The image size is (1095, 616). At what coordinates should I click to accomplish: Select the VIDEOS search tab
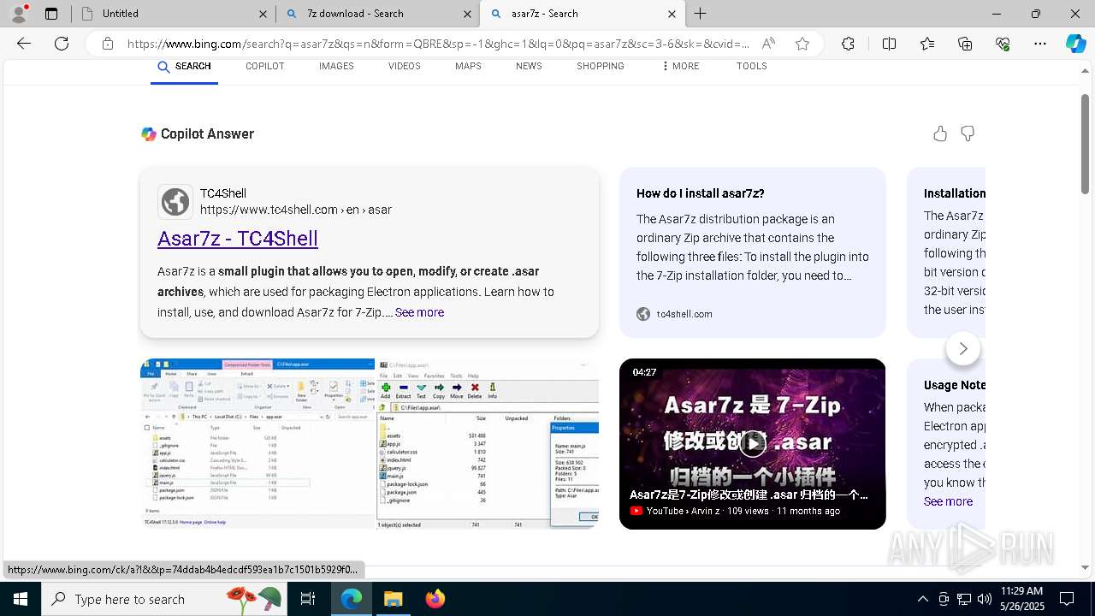[405, 66]
